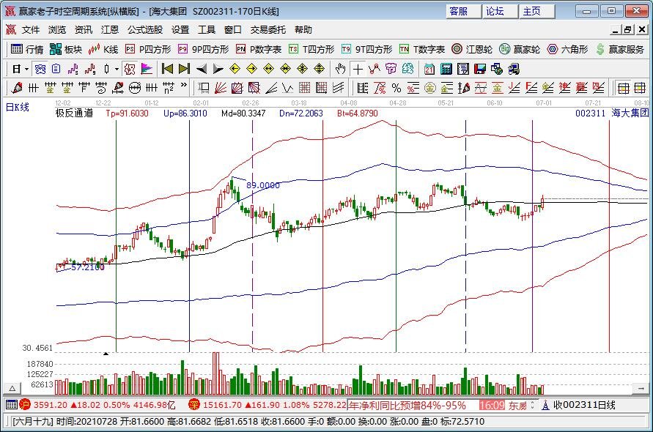The image size is (653, 432).
Task: Open the 六角形 hexagon tool
Action: [x=568, y=49]
